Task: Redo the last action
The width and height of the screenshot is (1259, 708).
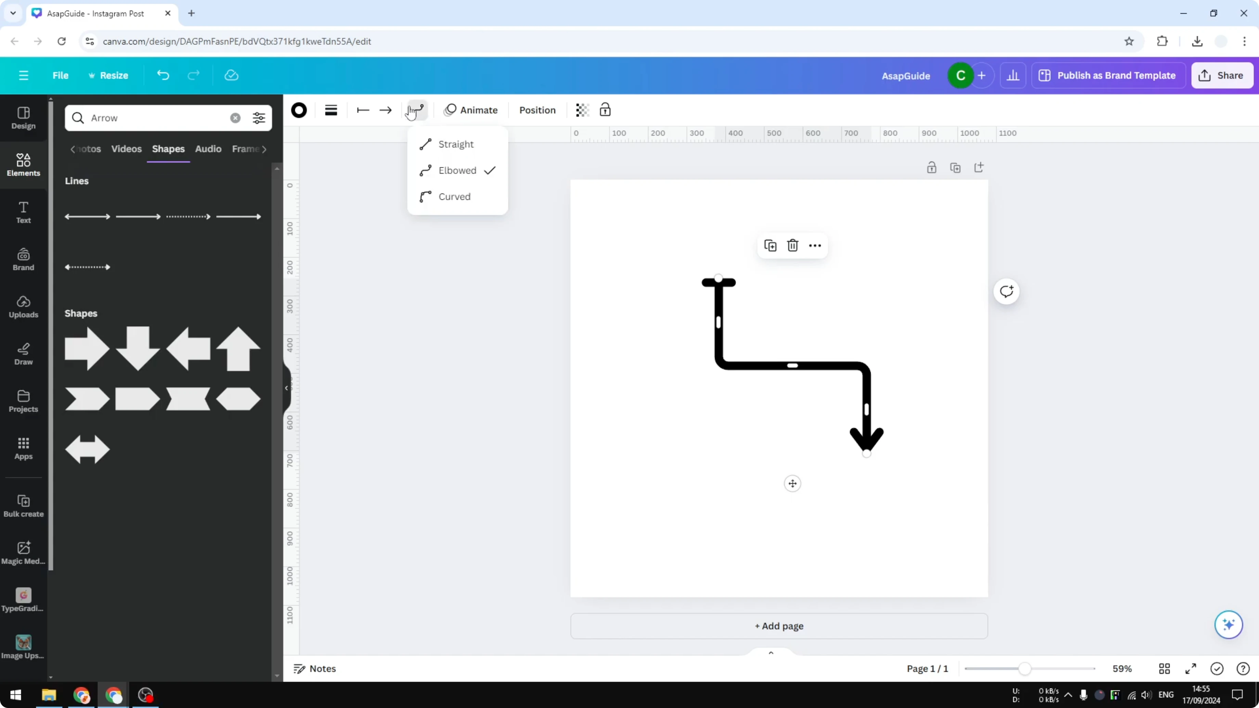Action: (194, 75)
